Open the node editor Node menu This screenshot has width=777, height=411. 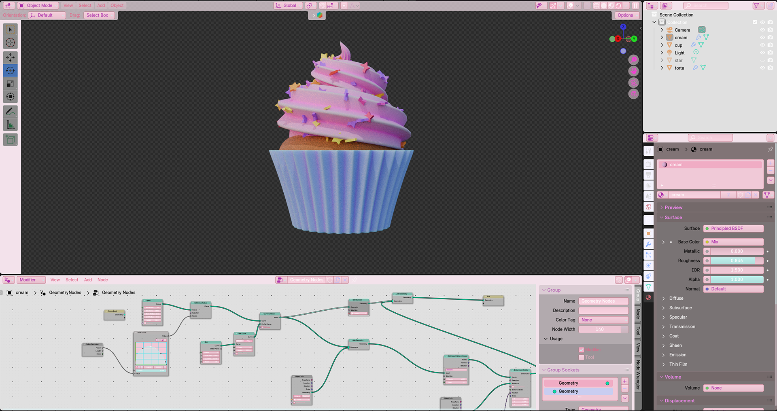103,280
